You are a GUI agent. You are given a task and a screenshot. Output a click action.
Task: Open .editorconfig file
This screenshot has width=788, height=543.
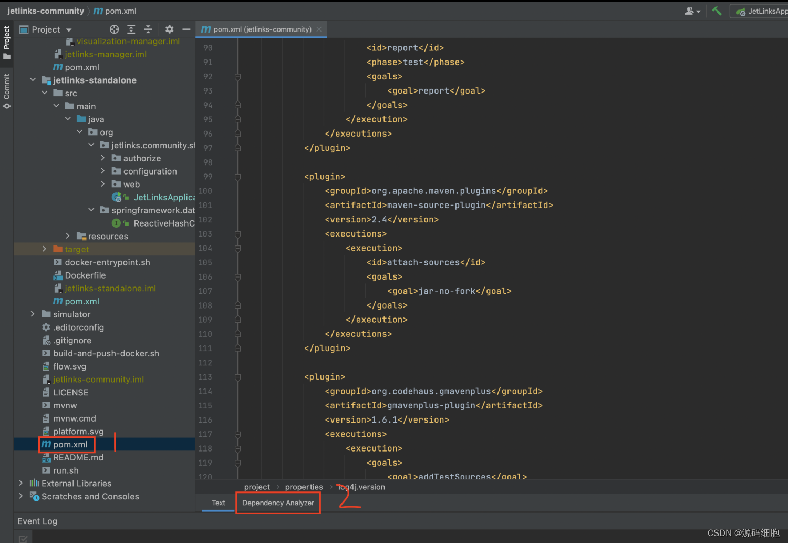click(x=72, y=327)
